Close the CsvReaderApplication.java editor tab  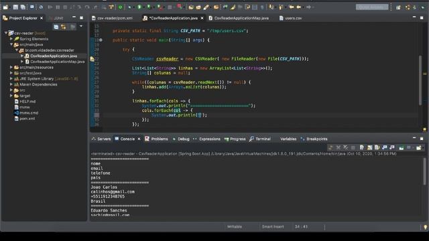click(x=202, y=18)
